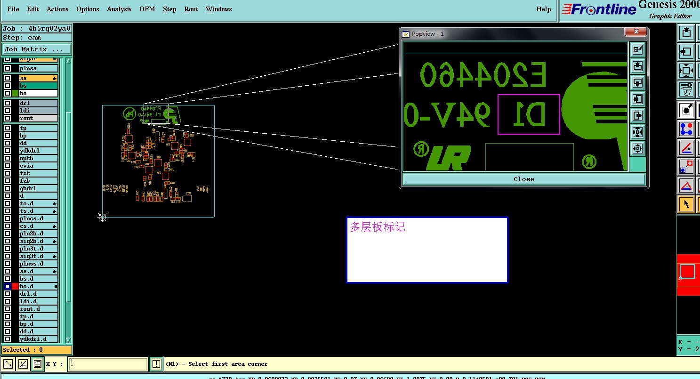Select the copy squares move tool
700x379 pixels.
686,167
